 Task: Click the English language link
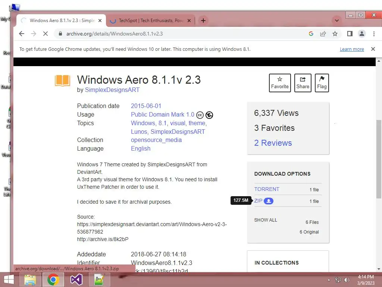[x=141, y=148]
